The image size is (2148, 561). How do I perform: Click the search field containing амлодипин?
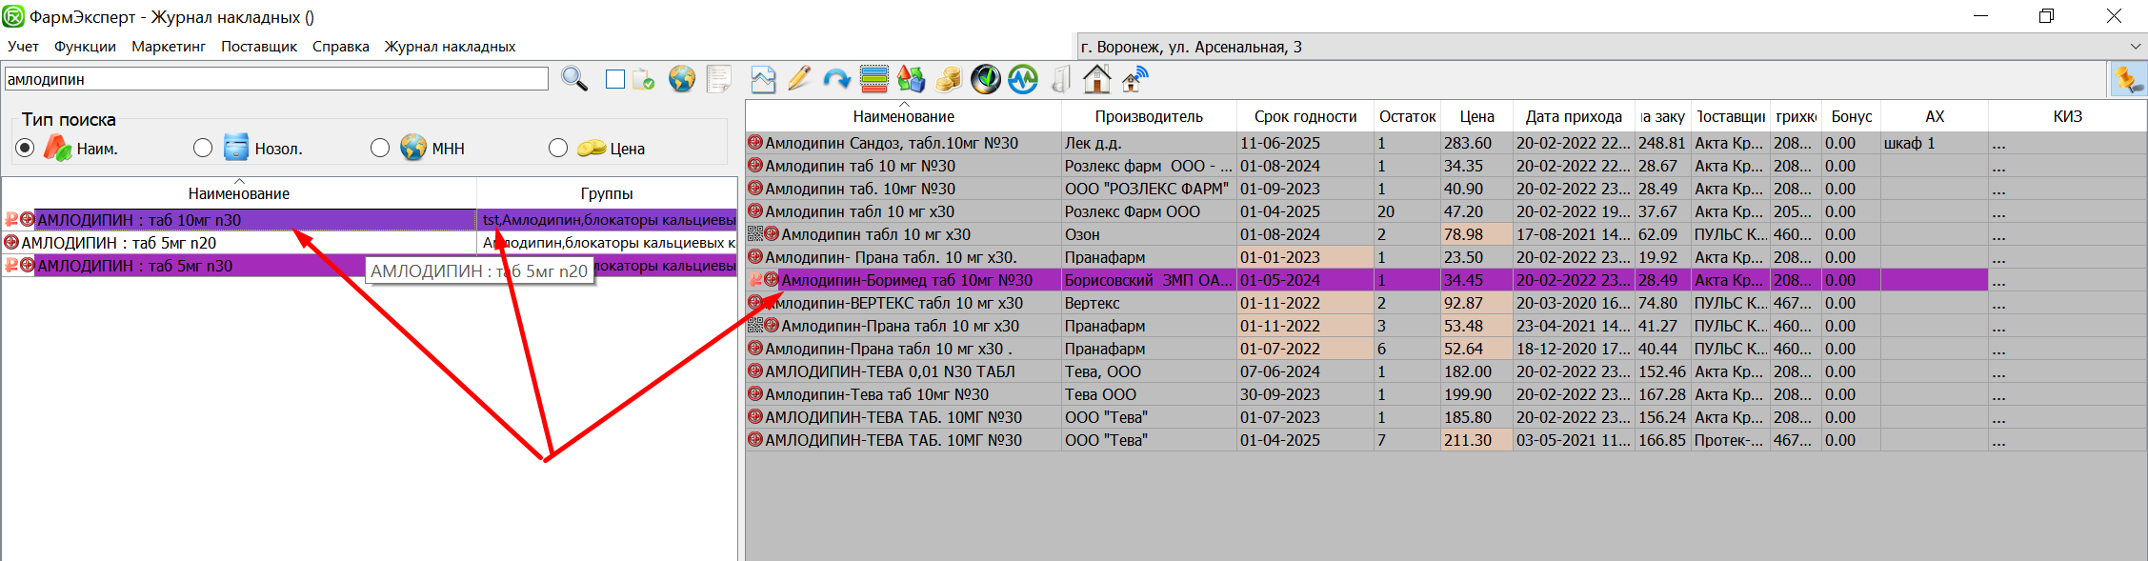tap(276, 79)
